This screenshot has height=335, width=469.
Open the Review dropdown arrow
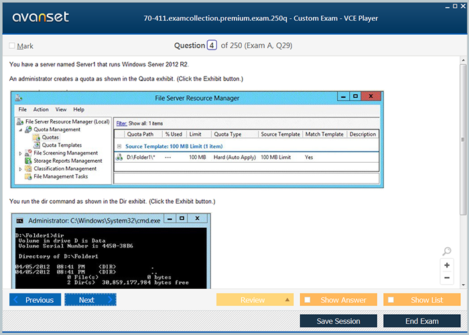[287, 299]
